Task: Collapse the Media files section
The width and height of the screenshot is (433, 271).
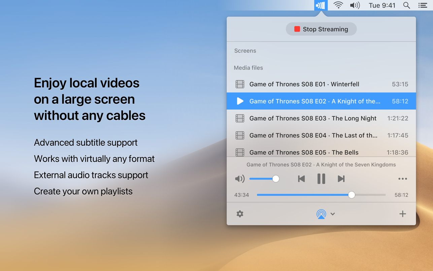Action: click(x=248, y=68)
